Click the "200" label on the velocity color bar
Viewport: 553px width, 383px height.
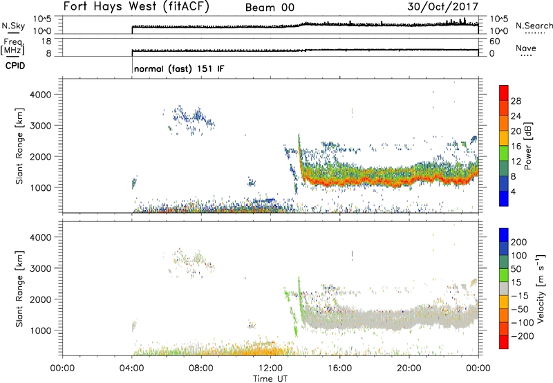[x=519, y=242]
